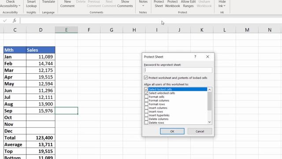Click the insert function fx icon
Viewport: 282px width, 159px height.
tap(15, 21)
